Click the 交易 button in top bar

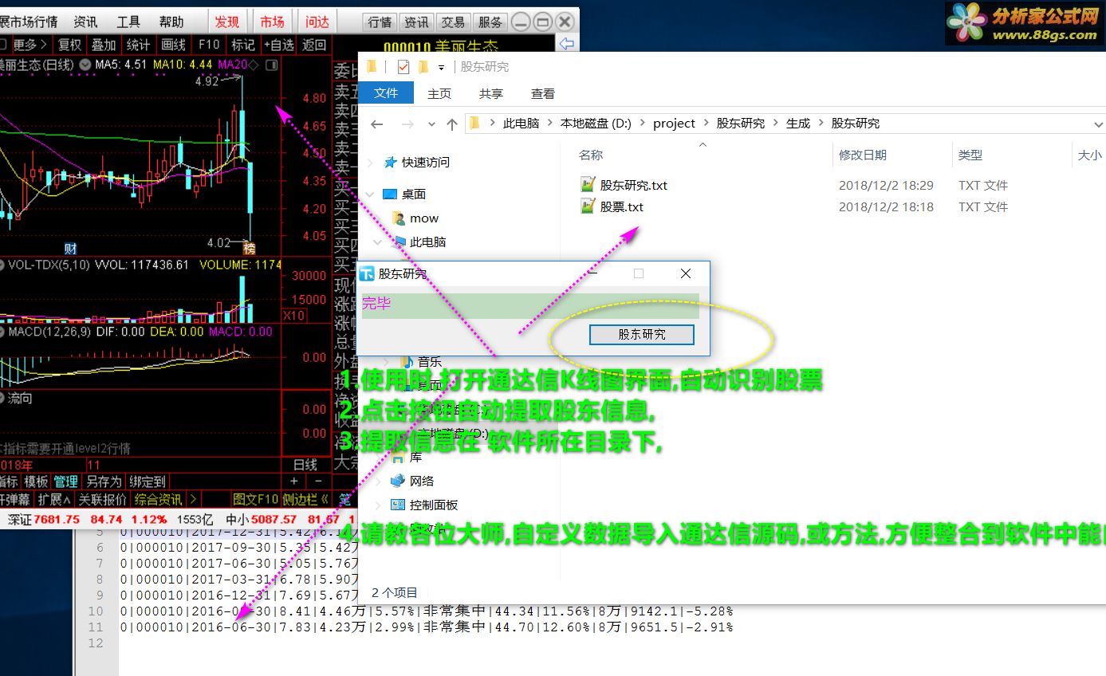pos(454,22)
